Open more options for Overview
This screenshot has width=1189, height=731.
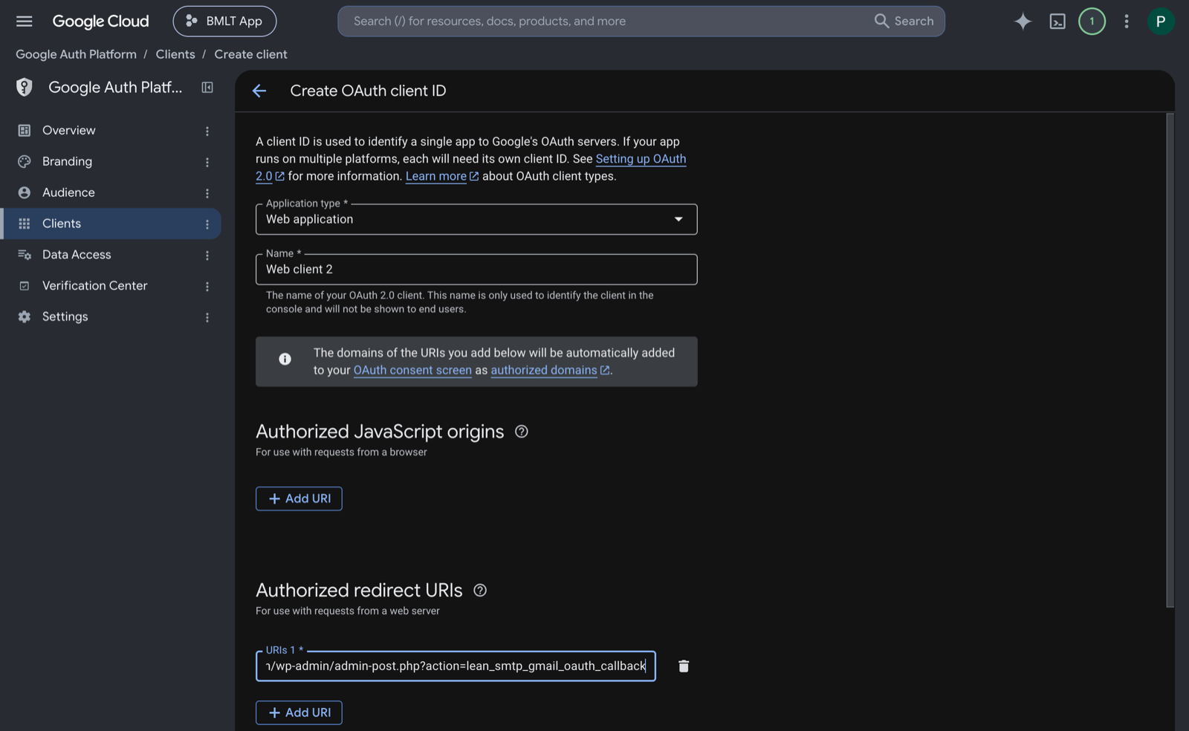207,131
